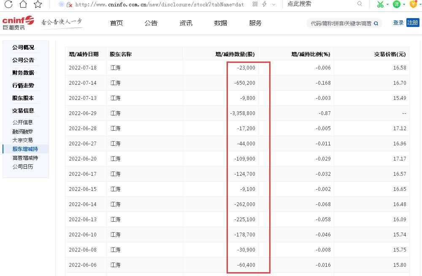Click the orange shield extension icon

coord(414,4)
